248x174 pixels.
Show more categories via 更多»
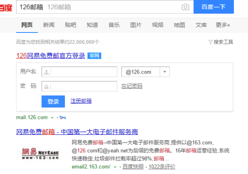click(x=223, y=25)
